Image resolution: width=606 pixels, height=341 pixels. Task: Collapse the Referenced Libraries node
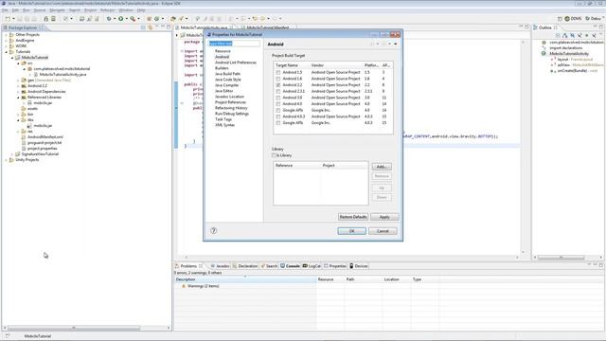pyautogui.click(x=18, y=98)
